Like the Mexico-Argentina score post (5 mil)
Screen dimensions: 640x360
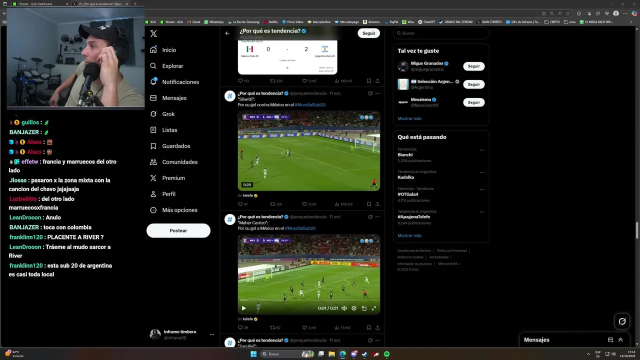[x=309, y=80]
